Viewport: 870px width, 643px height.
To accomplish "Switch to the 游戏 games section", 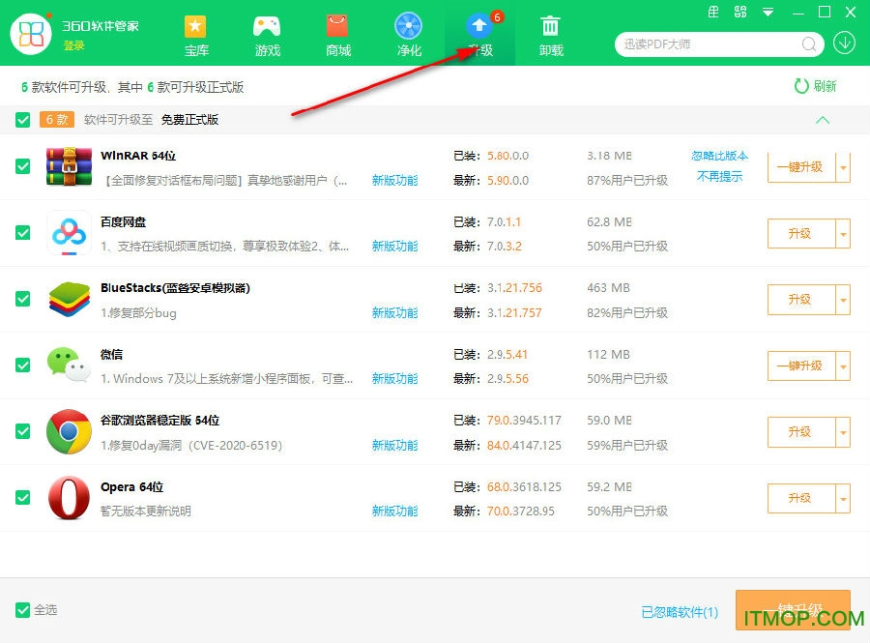I will point(267,36).
